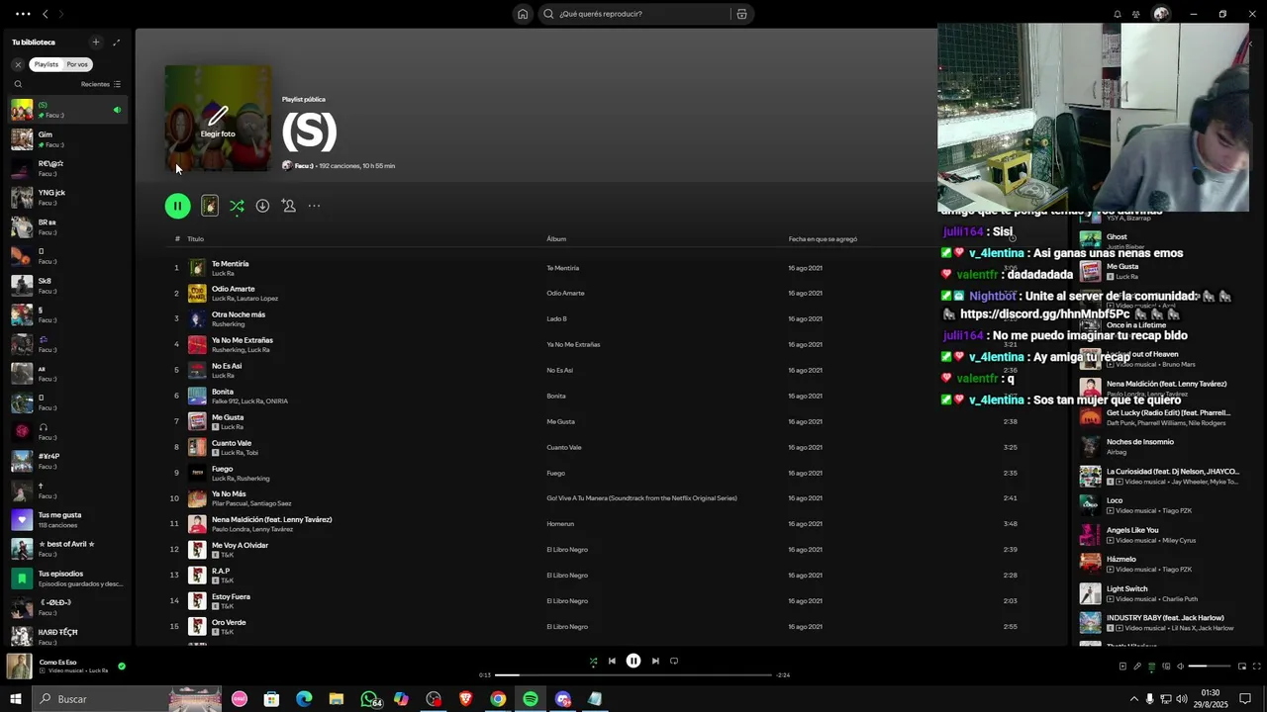Image resolution: width=1267 pixels, height=712 pixels.
Task: Open the friends activity icon in top bar
Action: pos(1136,14)
